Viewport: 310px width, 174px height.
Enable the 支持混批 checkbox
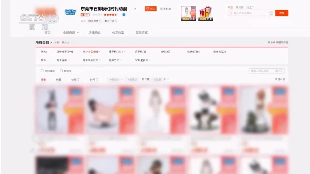pyautogui.click(x=42, y=71)
